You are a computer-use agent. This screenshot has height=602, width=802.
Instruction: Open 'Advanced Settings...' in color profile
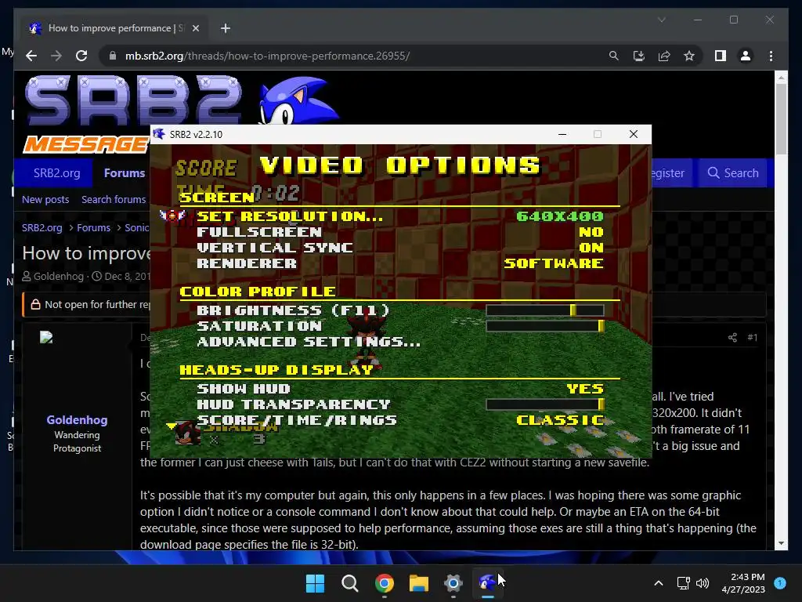click(x=309, y=342)
